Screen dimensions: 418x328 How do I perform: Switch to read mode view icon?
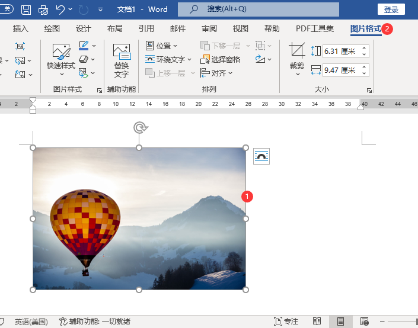[317, 321]
